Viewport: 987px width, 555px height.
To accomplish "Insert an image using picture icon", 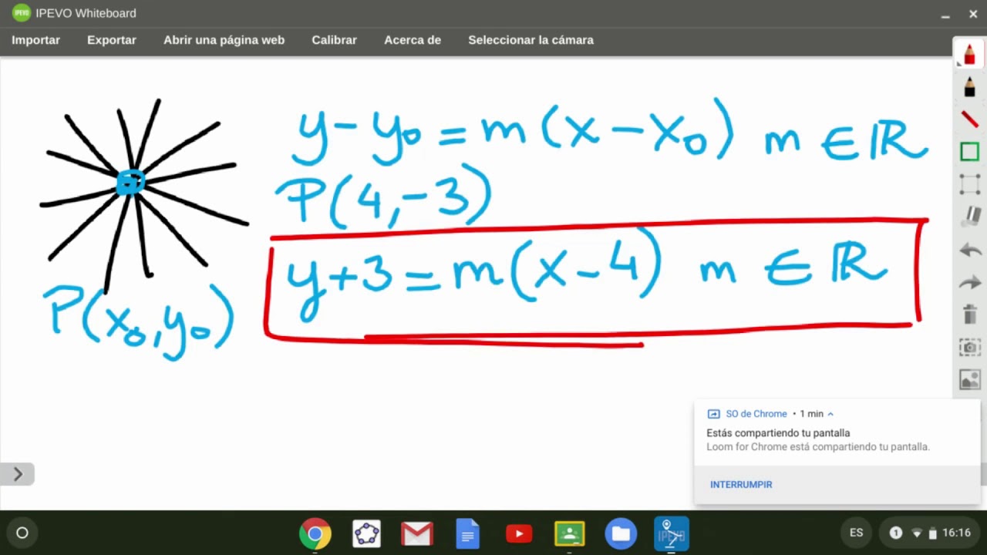I will point(969,379).
